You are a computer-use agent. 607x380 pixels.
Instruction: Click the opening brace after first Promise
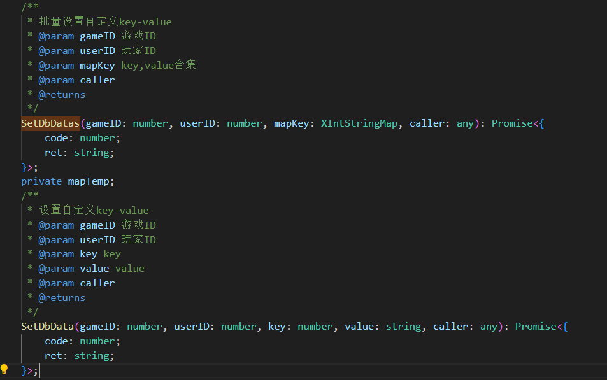(x=541, y=124)
